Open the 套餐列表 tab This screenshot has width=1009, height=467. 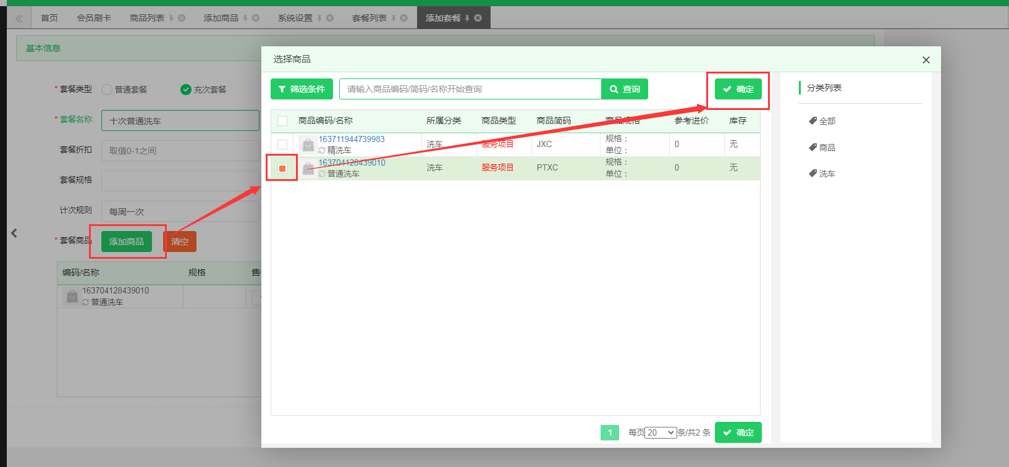coord(369,18)
